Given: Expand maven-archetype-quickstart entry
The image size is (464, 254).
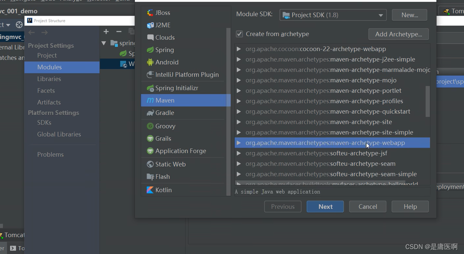Looking at the screenshot, I should click(x=239, y=111).
